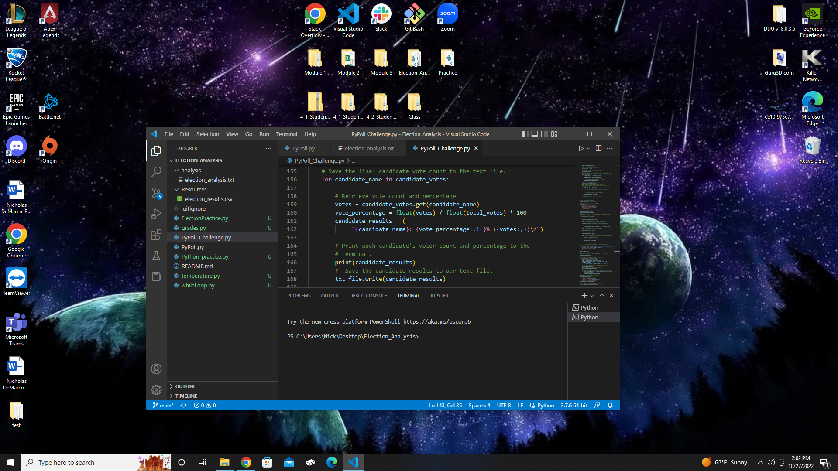Click the main* branch in status bar

point(163,405)
